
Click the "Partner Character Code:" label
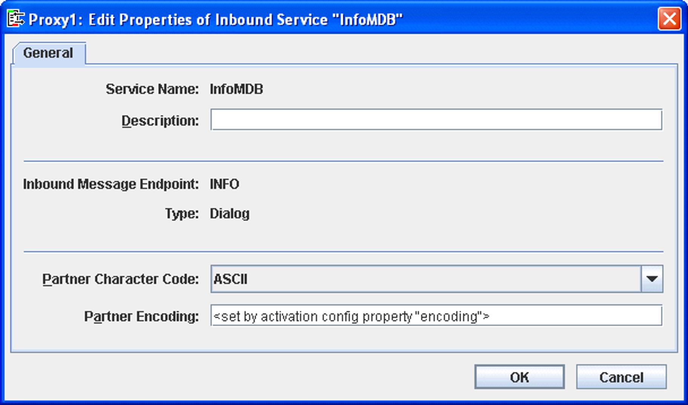click(x=120, y=279)
